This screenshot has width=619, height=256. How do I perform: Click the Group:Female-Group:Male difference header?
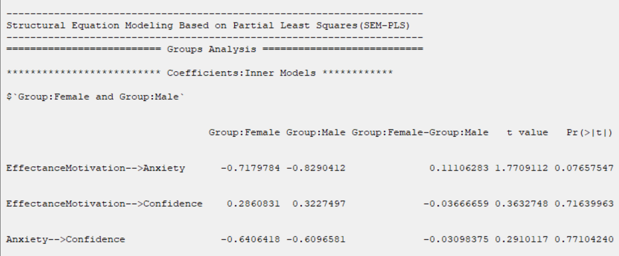(420, 132)
